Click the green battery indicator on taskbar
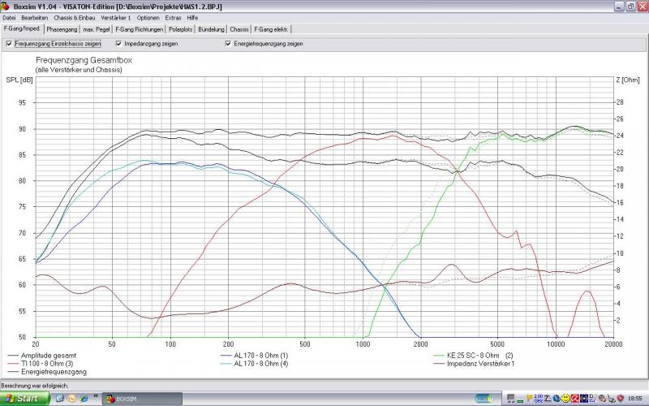Image resolution: width=649 pixels, height=406 pixels. [x=484, y=399]
